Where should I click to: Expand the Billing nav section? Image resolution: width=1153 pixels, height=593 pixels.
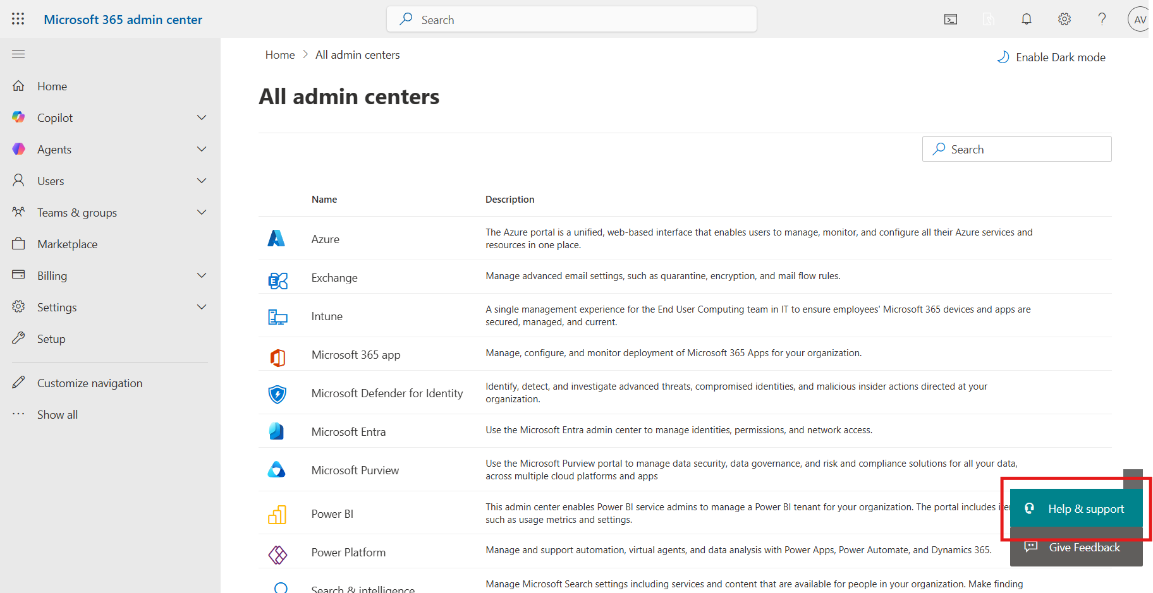(x=202, y=275)
